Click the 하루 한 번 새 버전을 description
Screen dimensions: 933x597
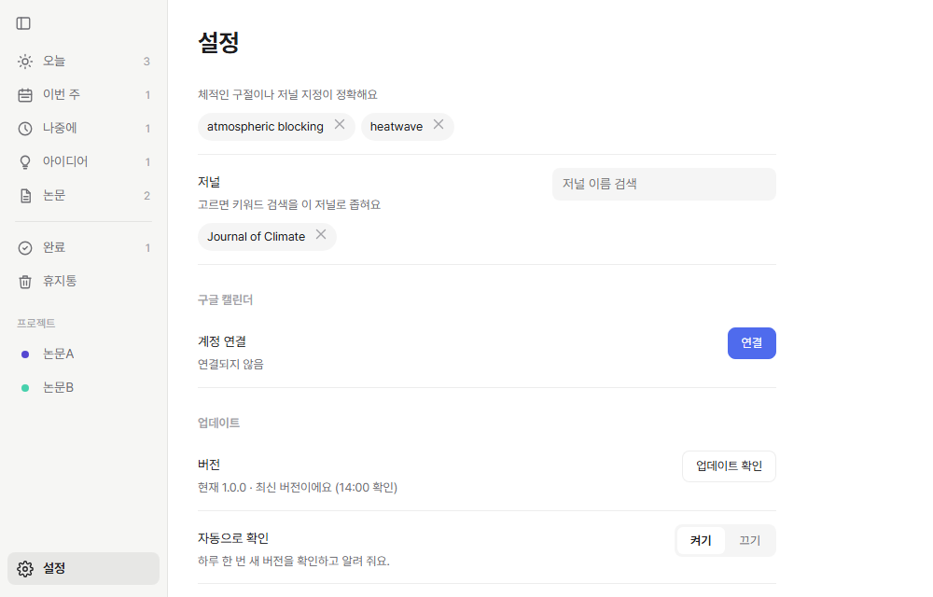293,561
